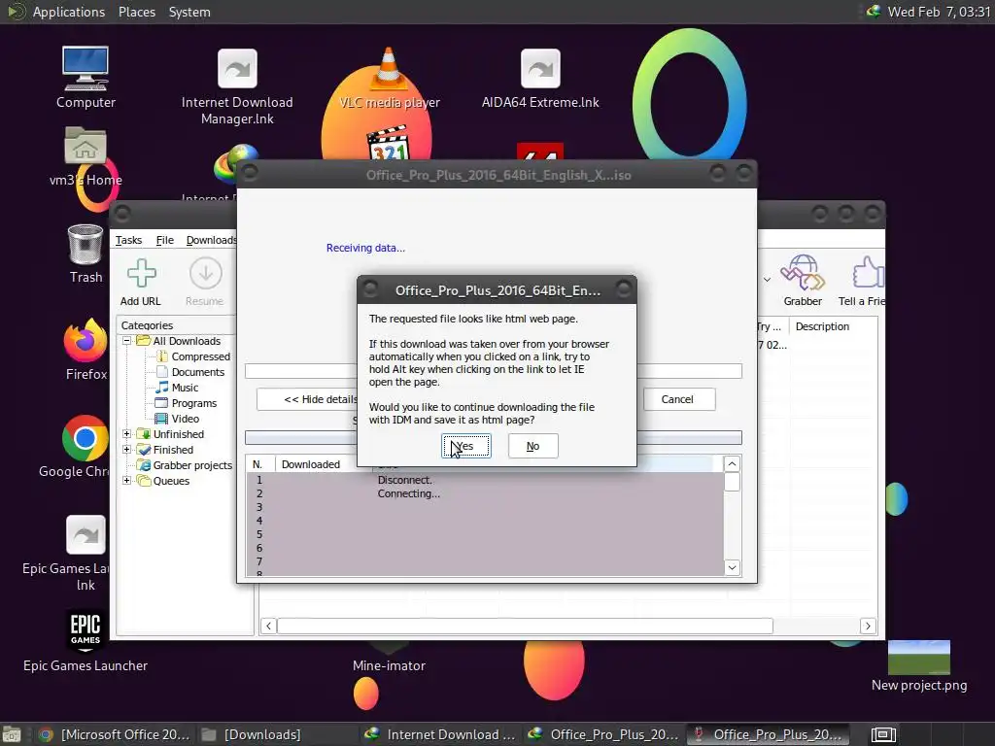Click IDM horizontal scrollbar right arrow
This screenshot has width=995, height=746.
868,627
